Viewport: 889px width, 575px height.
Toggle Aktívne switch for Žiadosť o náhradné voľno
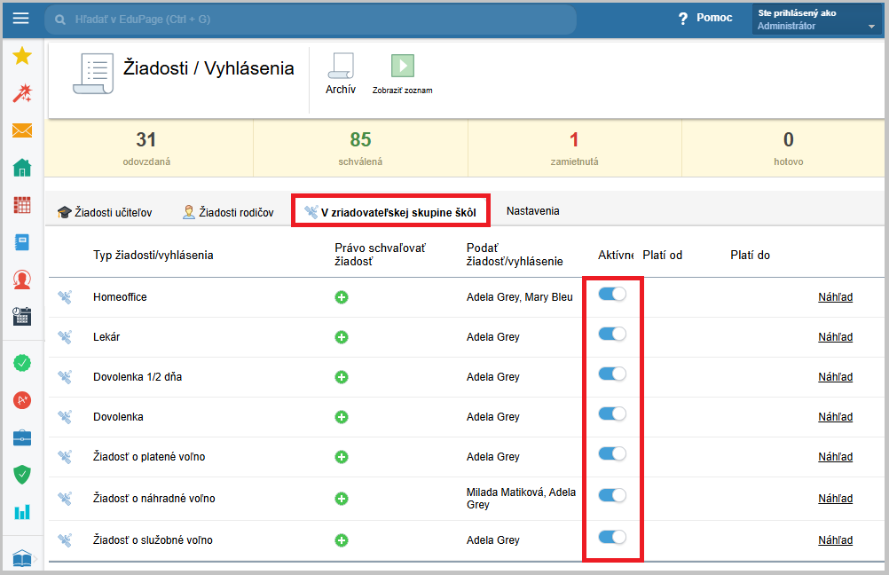[612, 496]
